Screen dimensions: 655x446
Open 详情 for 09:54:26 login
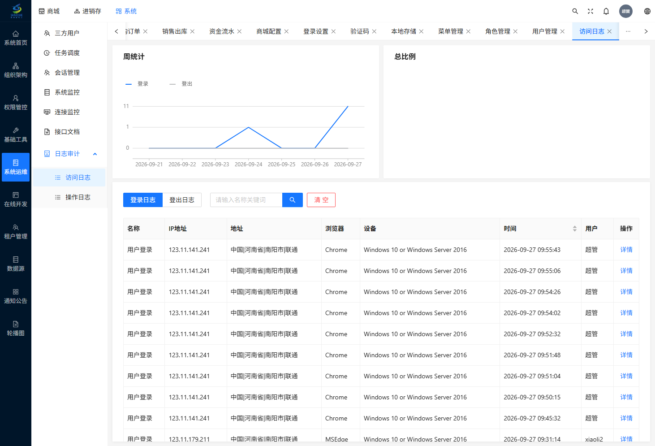(626, 292)
